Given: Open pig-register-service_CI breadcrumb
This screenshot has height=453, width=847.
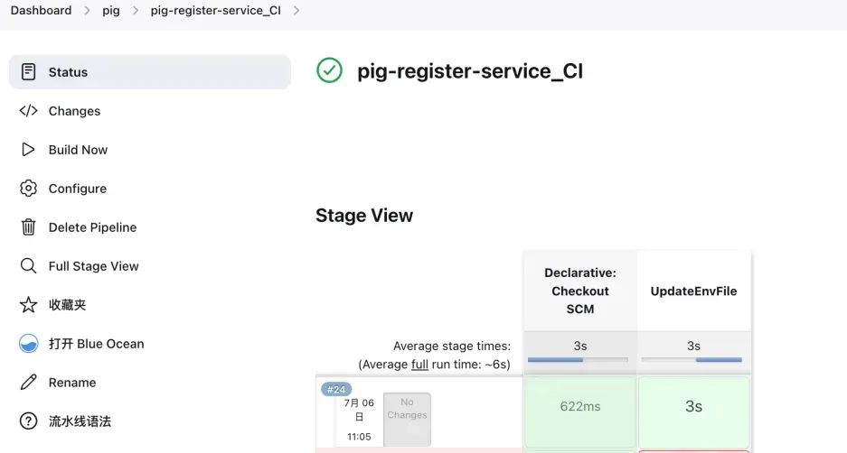Looking at the screenshot, I should (x=215, y=11).
